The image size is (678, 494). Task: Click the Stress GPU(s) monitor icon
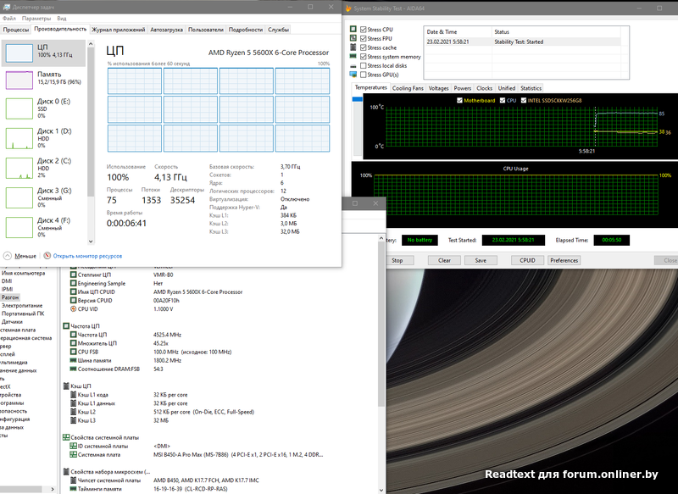pyautogui.click(x=353, y=75)
